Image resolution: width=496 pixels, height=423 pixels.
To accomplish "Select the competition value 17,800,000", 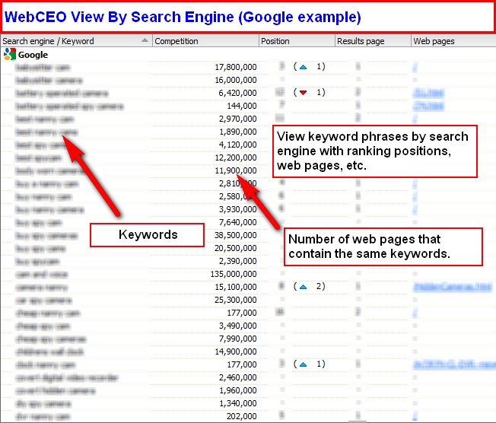I will point(236,67).
